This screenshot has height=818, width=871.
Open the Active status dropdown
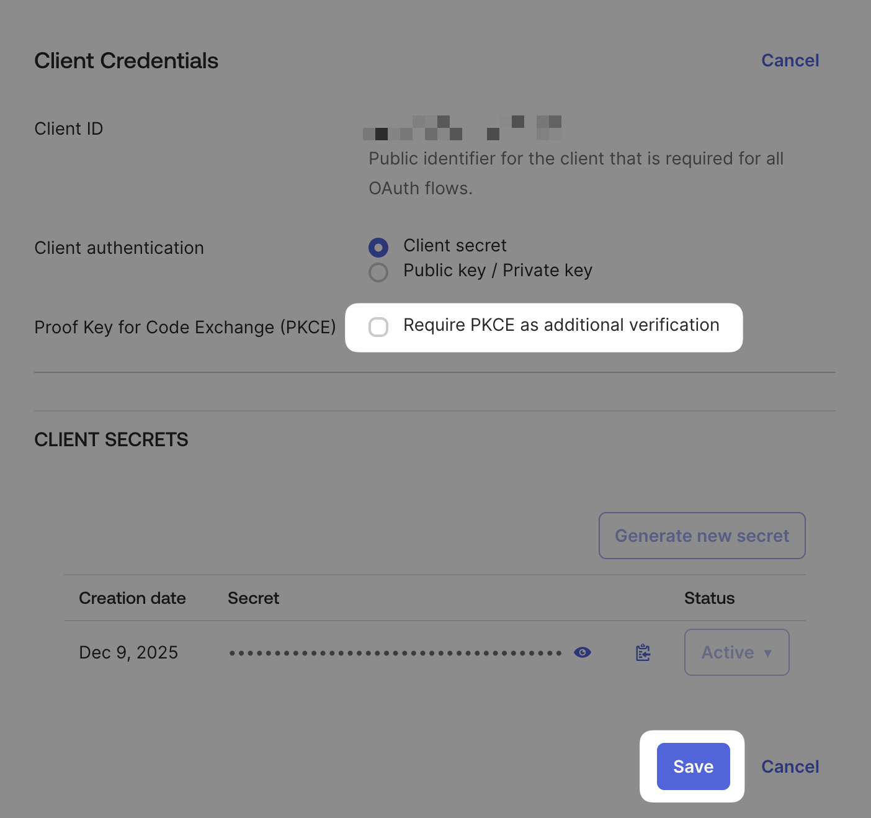point(736,652)
